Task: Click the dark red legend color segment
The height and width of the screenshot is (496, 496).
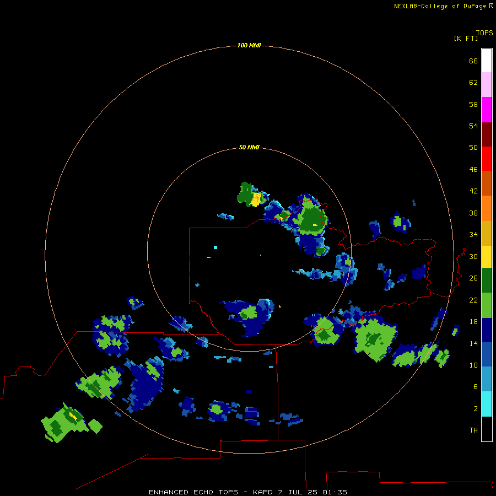Action: pyautogui.click(x=487, y=134)
